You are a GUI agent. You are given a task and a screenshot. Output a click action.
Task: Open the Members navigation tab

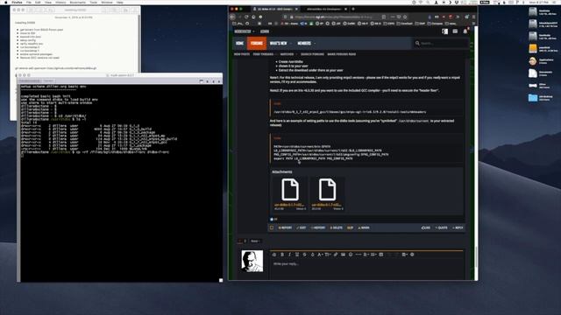click(304, 43)
